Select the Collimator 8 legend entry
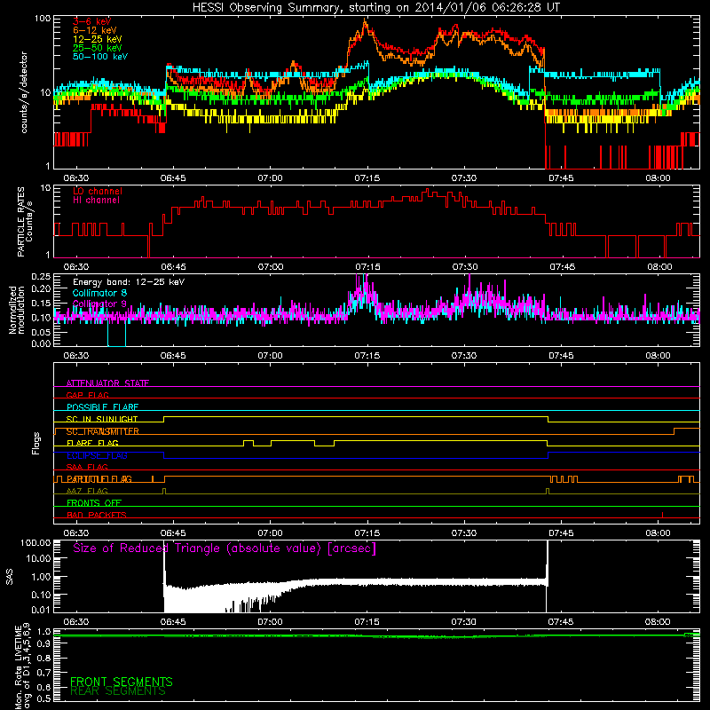The height and width of the screenshot is (710, 710). click(x=99, y=293)
